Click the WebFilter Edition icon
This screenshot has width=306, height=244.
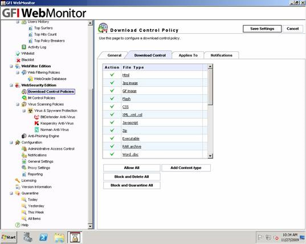coord(18,66)
